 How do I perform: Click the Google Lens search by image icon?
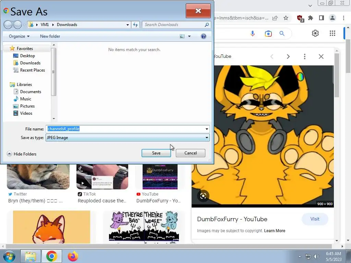268,34
